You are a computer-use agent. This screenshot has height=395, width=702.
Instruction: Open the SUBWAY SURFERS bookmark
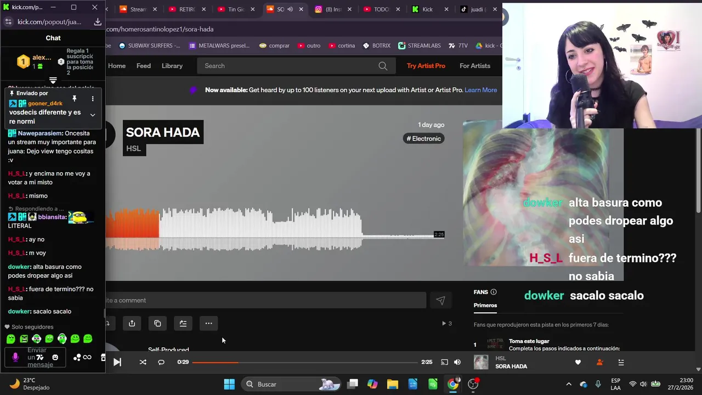pos(149,46)
